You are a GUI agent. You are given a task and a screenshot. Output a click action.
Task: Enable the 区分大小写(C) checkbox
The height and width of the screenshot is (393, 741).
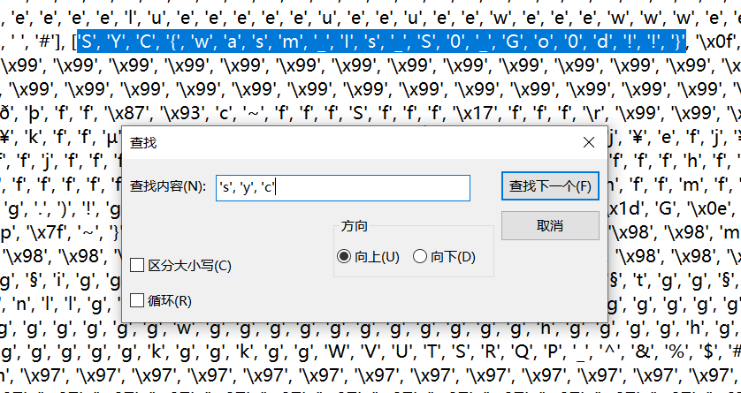tap(138, 265)
